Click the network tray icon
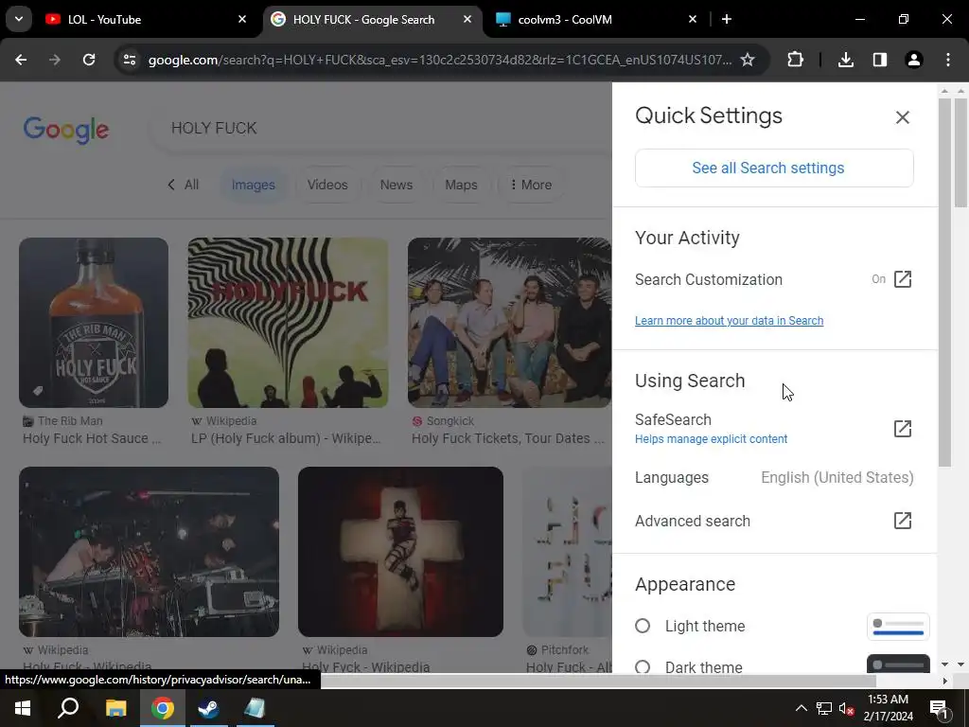Image resolution: width=969 pixels, height=727 pixels. coord(824,708)
